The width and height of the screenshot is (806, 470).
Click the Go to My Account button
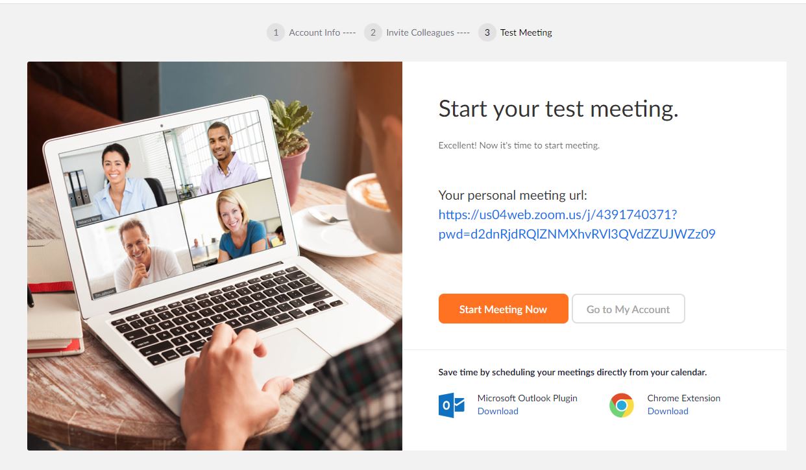coord(628,309)
